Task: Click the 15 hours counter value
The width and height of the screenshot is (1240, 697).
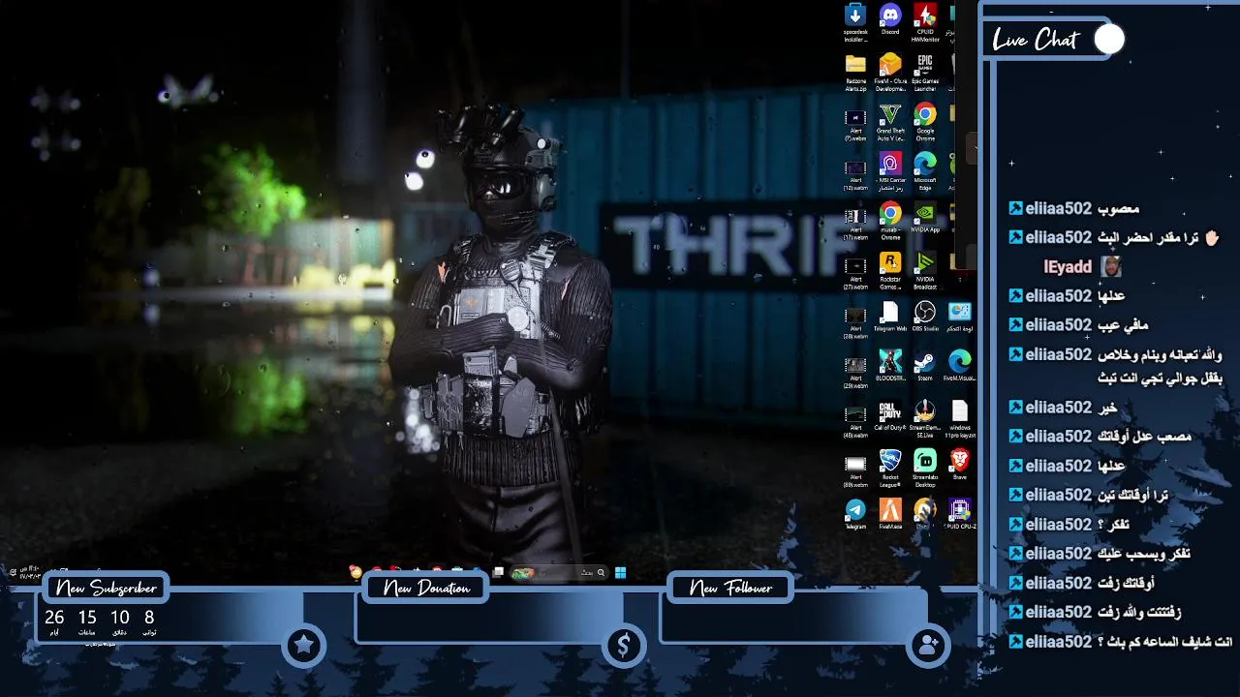Action: (x=87, y=617)
